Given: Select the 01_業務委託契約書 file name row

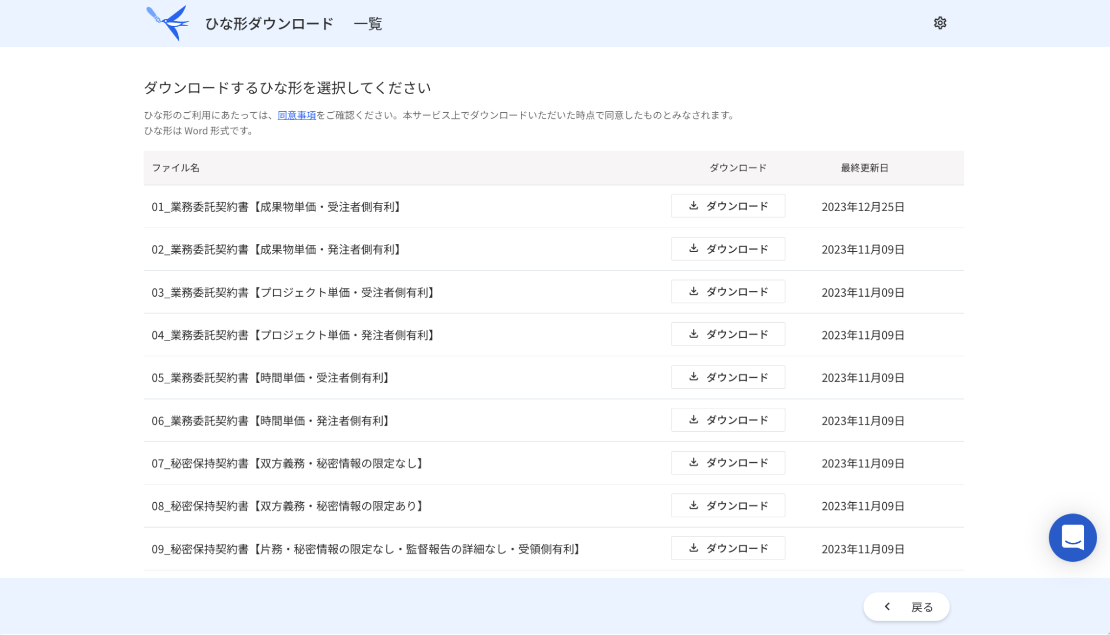Looking at the screenshot, I should (276, 207).
